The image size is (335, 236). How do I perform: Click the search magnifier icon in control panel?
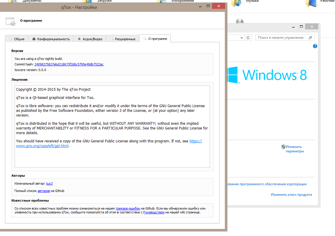[x=310, y=38]
